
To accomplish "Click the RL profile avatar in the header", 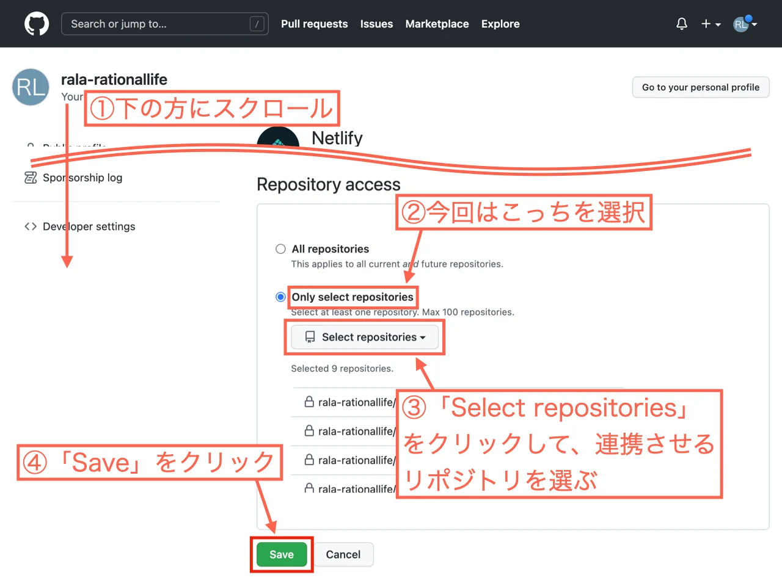I will (740, 24).
